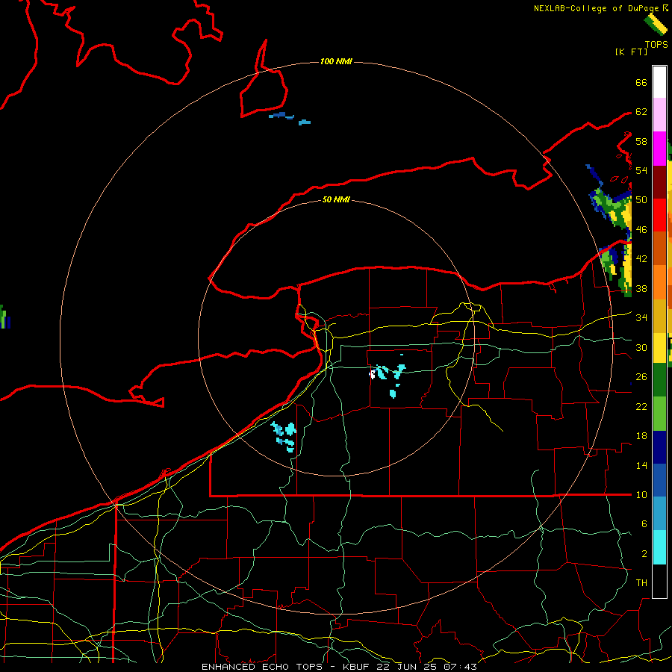672x672 pixels.
Task: Click the cyan echo cluster southwest near lakeshore
Action: pos(284,436)
